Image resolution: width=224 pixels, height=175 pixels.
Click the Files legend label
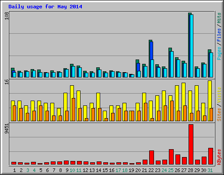(x=219, y=35)
